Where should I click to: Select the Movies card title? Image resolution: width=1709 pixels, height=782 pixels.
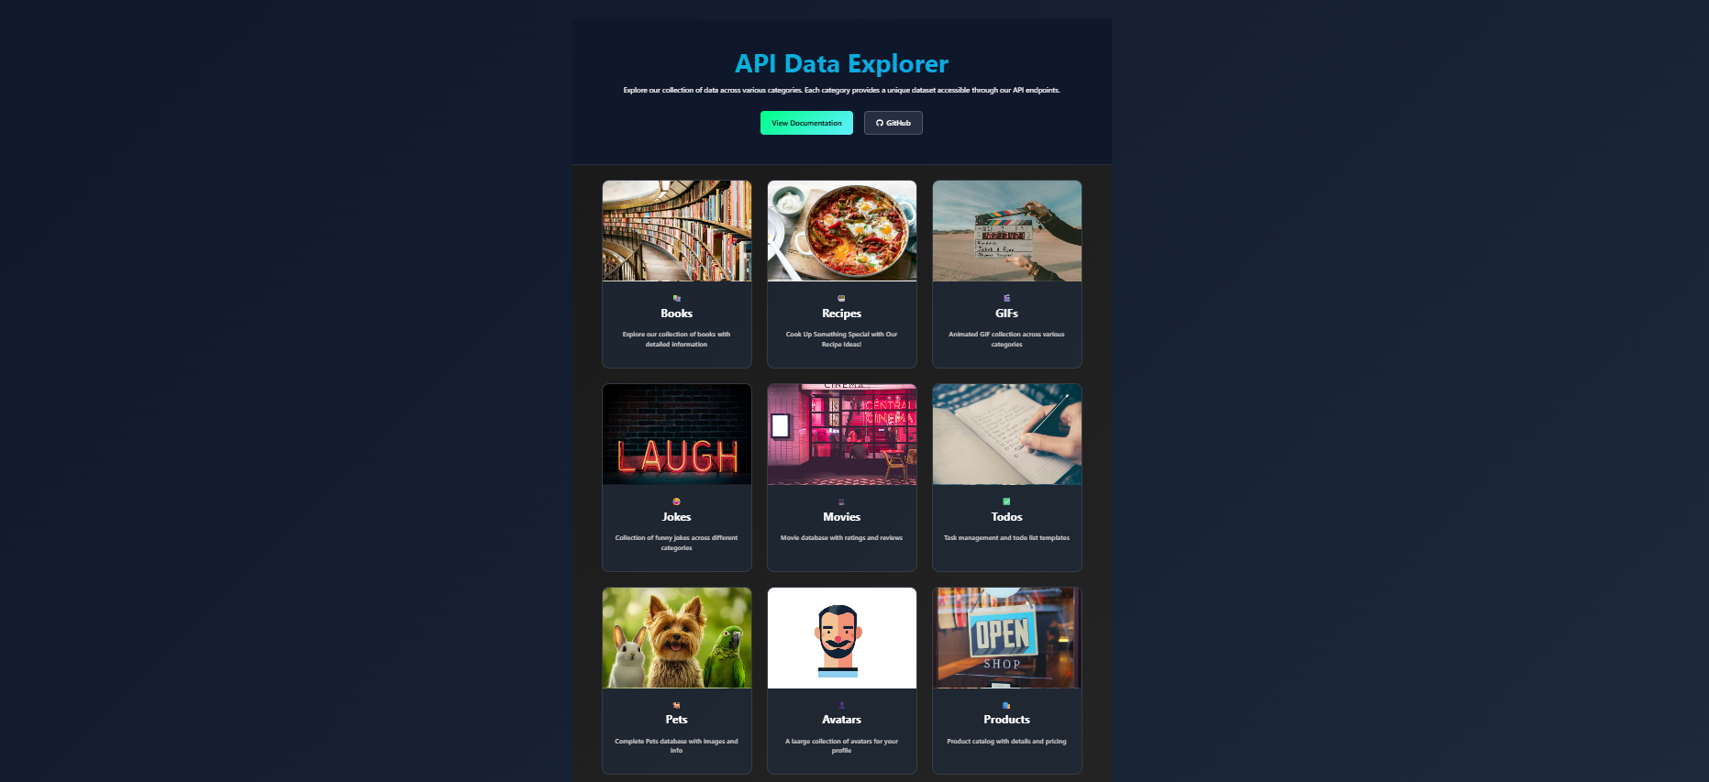[x=842, y=517]
